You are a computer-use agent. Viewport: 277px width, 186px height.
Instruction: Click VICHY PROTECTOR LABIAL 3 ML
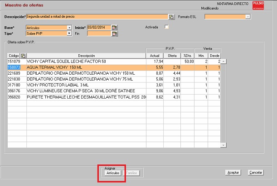coord(58,85)
